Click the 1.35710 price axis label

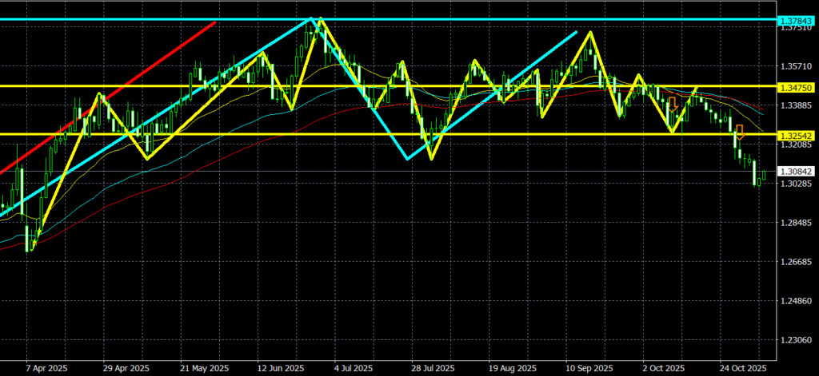794,66
